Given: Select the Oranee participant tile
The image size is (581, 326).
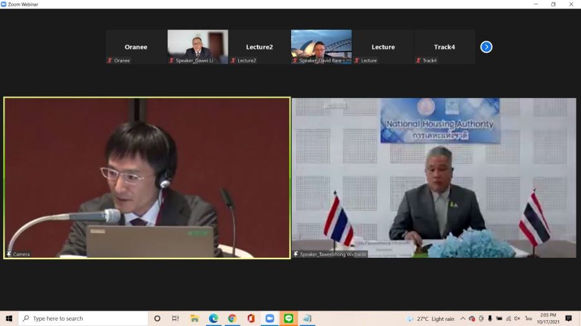Looking at the screenshot, I should pos(136,47).
